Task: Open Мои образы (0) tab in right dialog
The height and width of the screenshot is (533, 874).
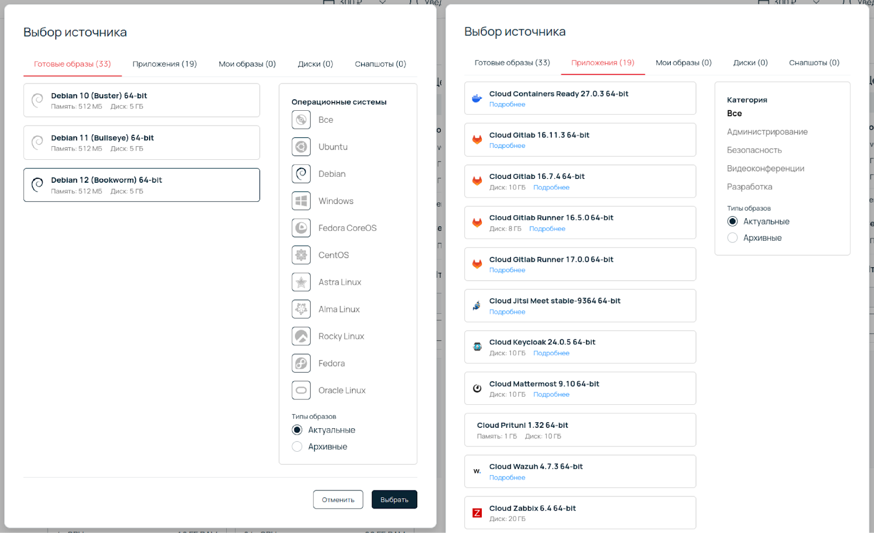Action: point(683,63)
